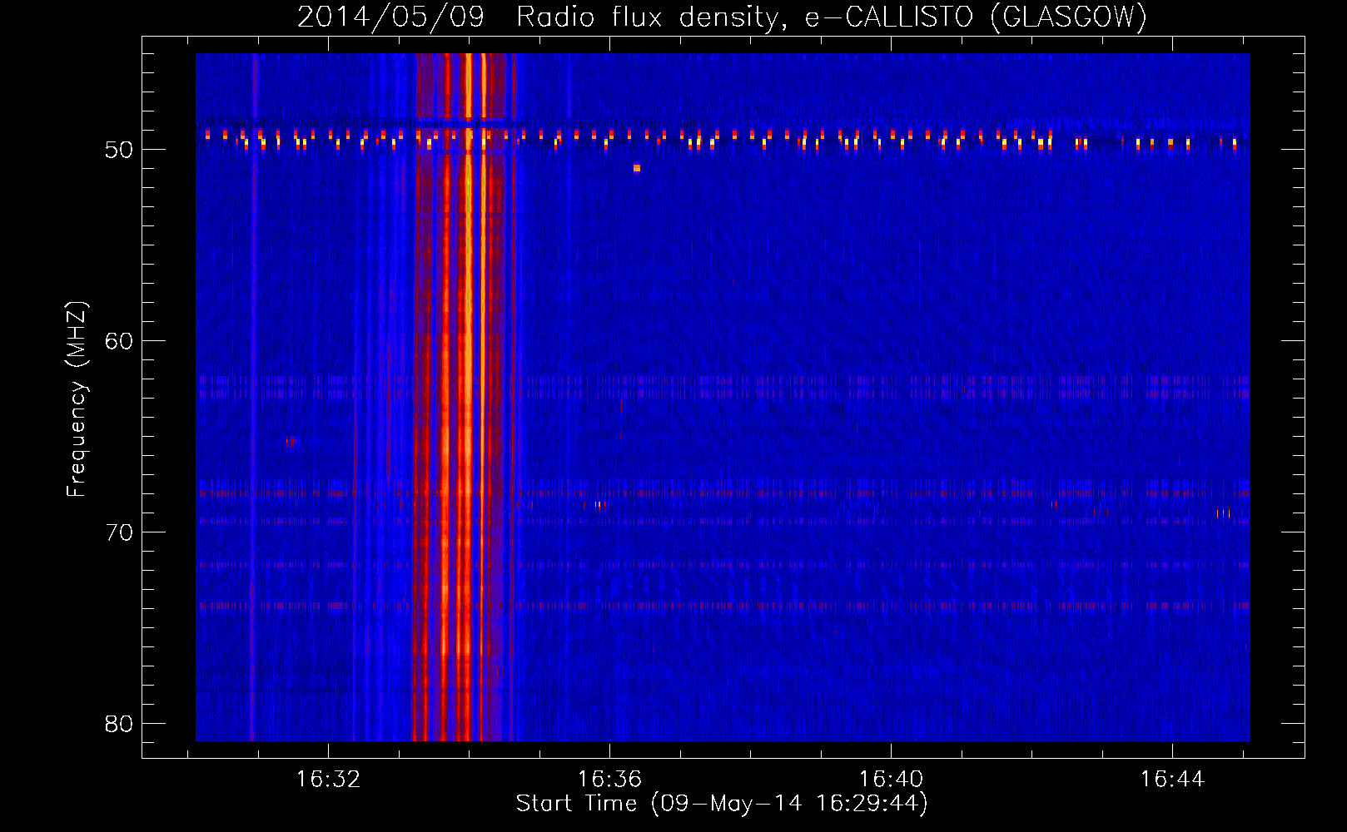Click the 60 frequency tick label

(x=119, y=341)
